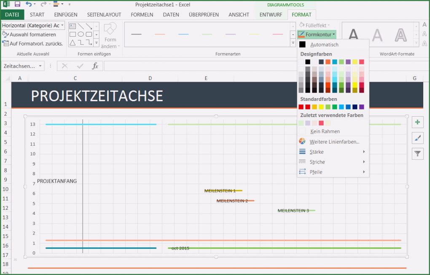The image size is (430, 275).
Task: Select the Line shape tool
Action: pos(81,26)
